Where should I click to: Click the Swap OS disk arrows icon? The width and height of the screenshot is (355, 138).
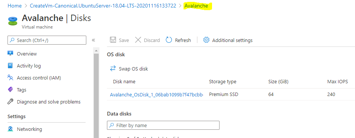point(113,69)
